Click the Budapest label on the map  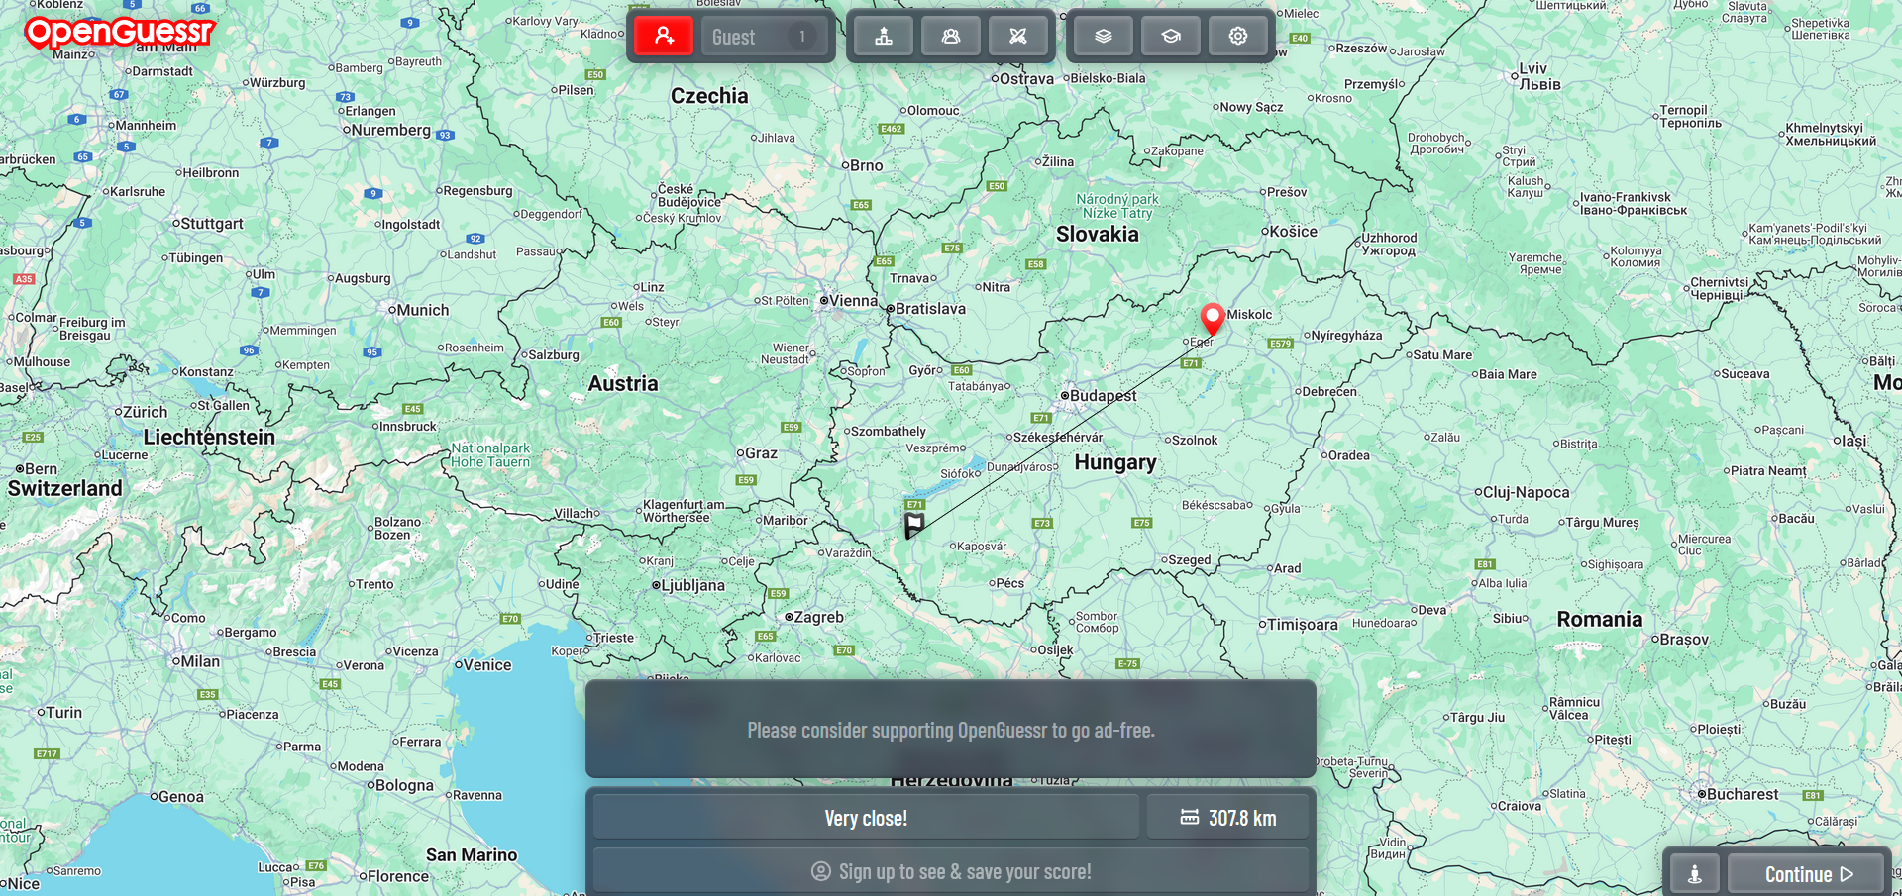[x=1103, y=395]
